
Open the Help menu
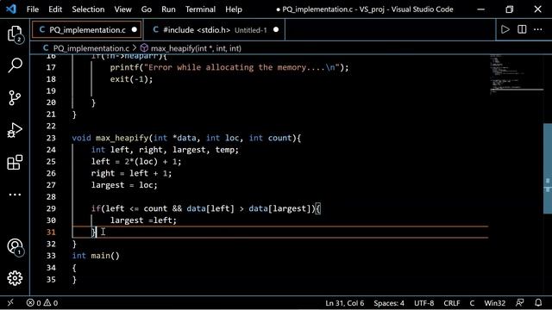(234, 9)
